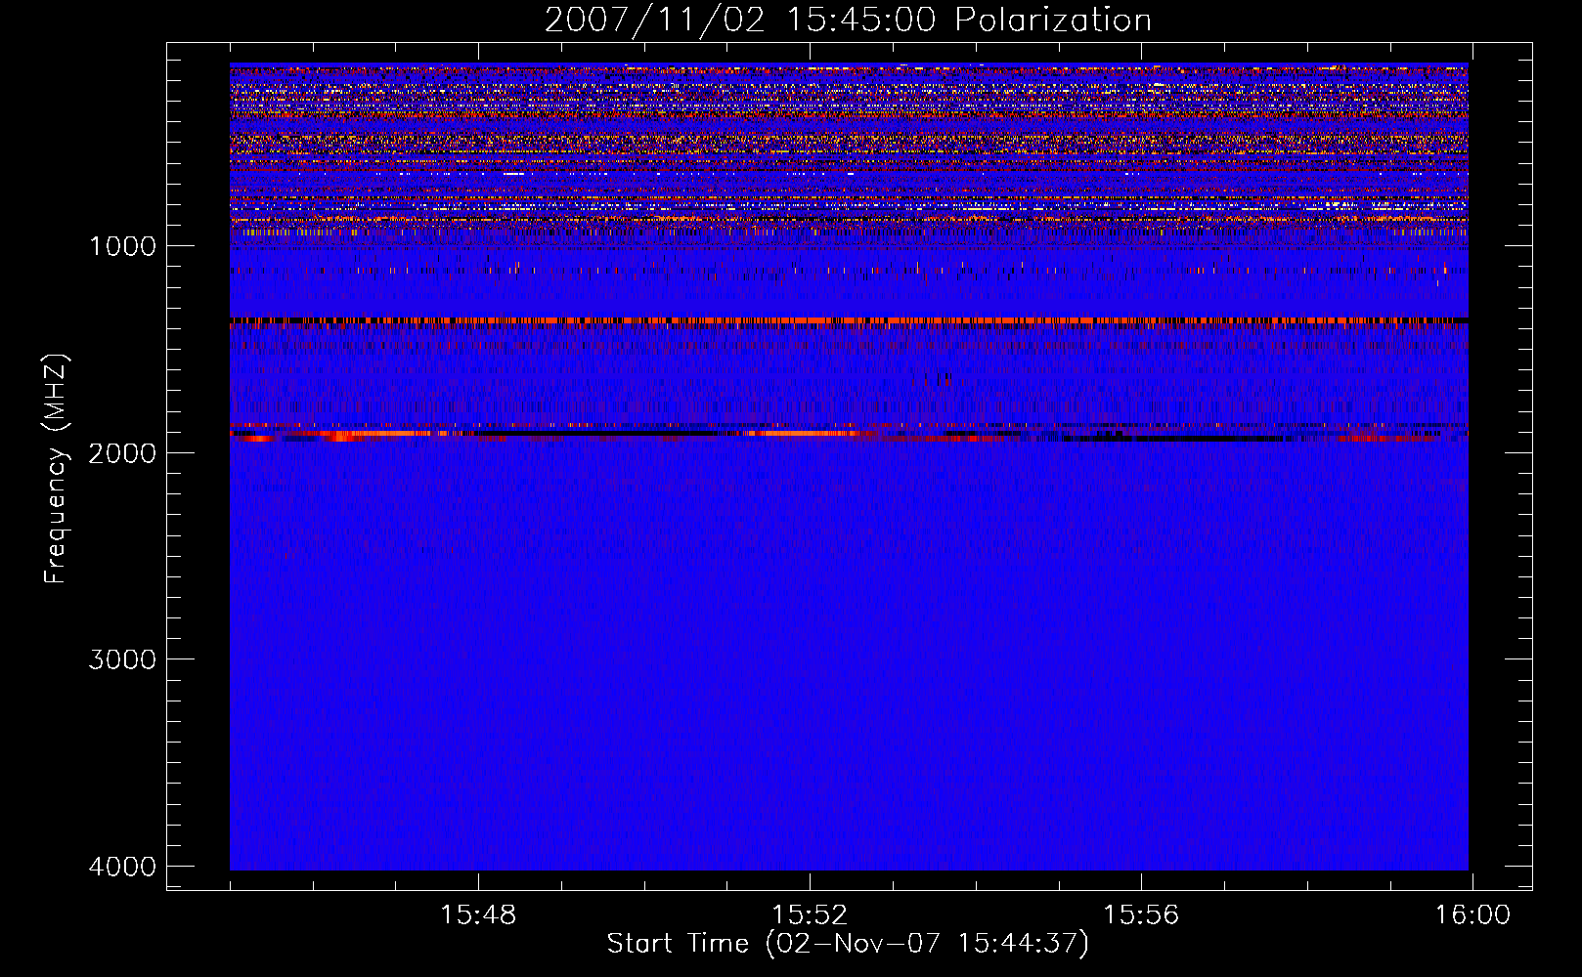Click the red-black interference band near 1900 MHz
Viewport: 1582px width, 977px height.
pos(849,434)
